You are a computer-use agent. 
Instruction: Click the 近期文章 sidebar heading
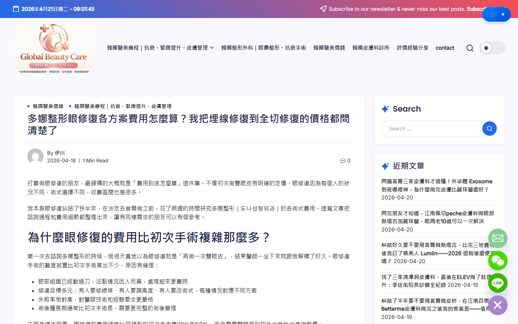(x=409, y=166)
